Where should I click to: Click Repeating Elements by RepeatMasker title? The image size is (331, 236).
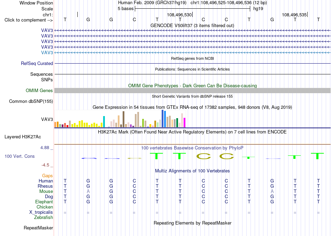[193, 223]
